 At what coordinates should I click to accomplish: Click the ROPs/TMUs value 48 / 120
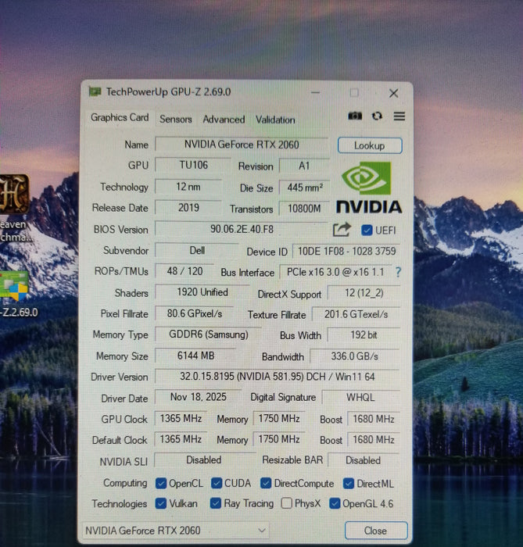[x=184, y=271]
